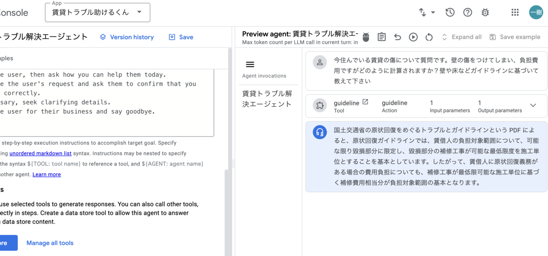Click the clipboard notes icon in preview
548x256 pixels.
tap(382, 37)
